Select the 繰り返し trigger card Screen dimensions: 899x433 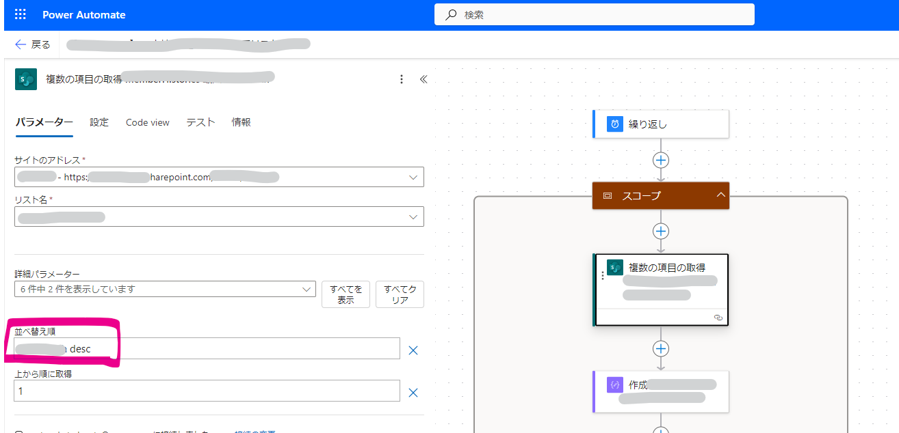pyautogui.click(x=660, y=124)
